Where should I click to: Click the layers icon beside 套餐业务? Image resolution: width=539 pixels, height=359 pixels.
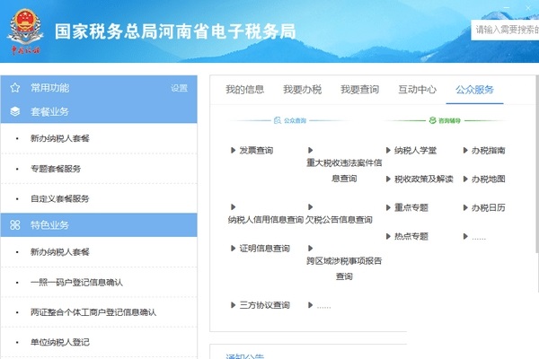(14, 112)
